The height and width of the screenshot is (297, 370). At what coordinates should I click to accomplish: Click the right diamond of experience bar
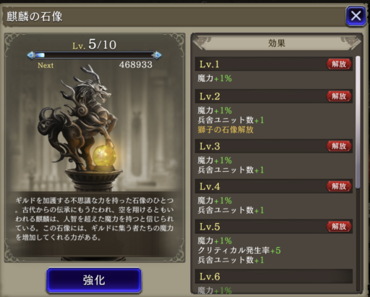(157, 55)
